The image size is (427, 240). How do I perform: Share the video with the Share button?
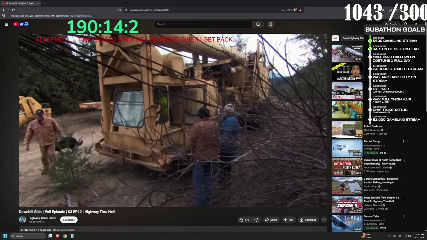(271, 220)
